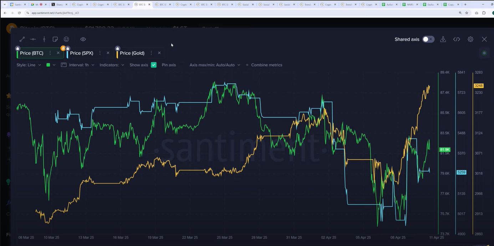This screenshot has height=246, width=494.
Task: Add a sticky note to chart
Action: point(55,39)
